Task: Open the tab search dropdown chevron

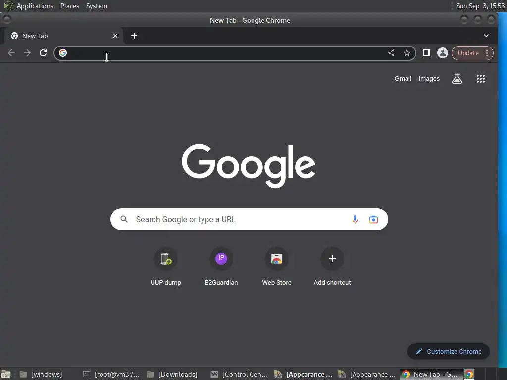Action: pyautogui.click(x=486, y=36)
